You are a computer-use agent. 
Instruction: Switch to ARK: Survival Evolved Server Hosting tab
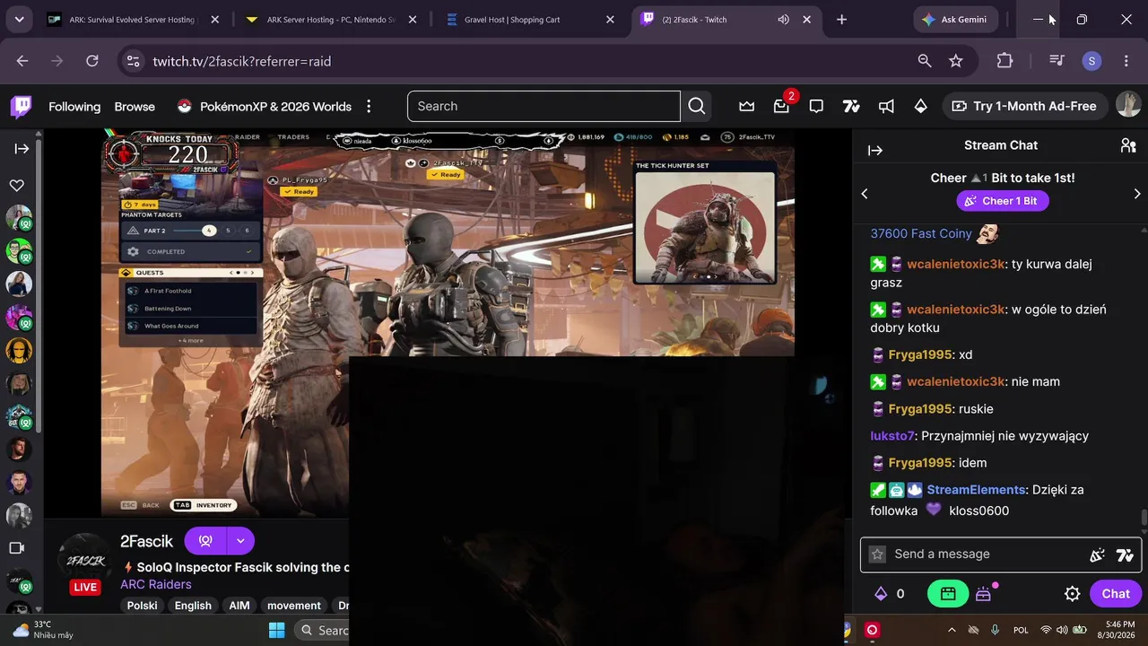(133, 20)
